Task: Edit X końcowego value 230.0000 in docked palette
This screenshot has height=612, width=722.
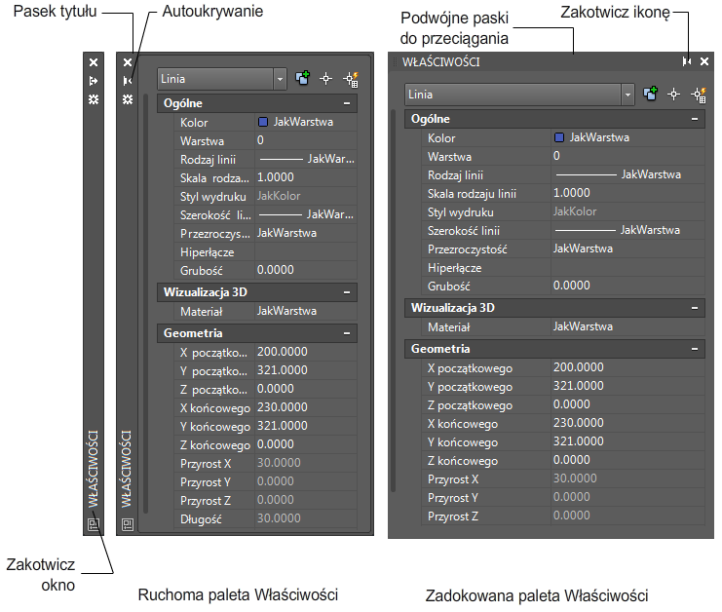Action: pyautogui.click(x=627, y=423)
